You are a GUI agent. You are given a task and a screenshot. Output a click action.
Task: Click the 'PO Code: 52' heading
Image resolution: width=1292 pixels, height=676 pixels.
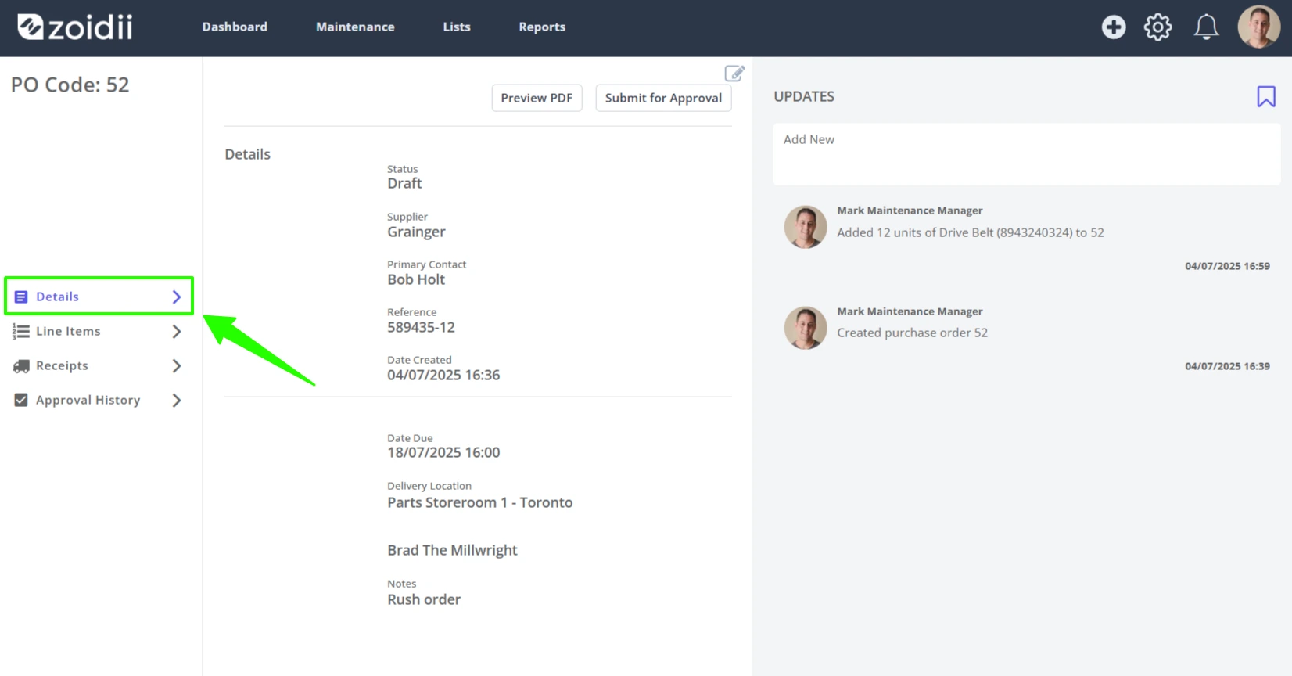point(70,84)
